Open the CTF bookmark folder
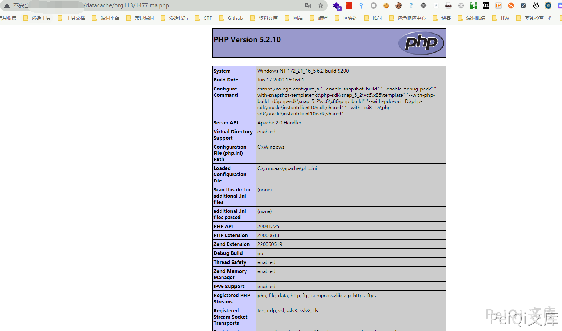Image resolution: width=562 pixels, height=331 pixels. (x=204, y=18)
